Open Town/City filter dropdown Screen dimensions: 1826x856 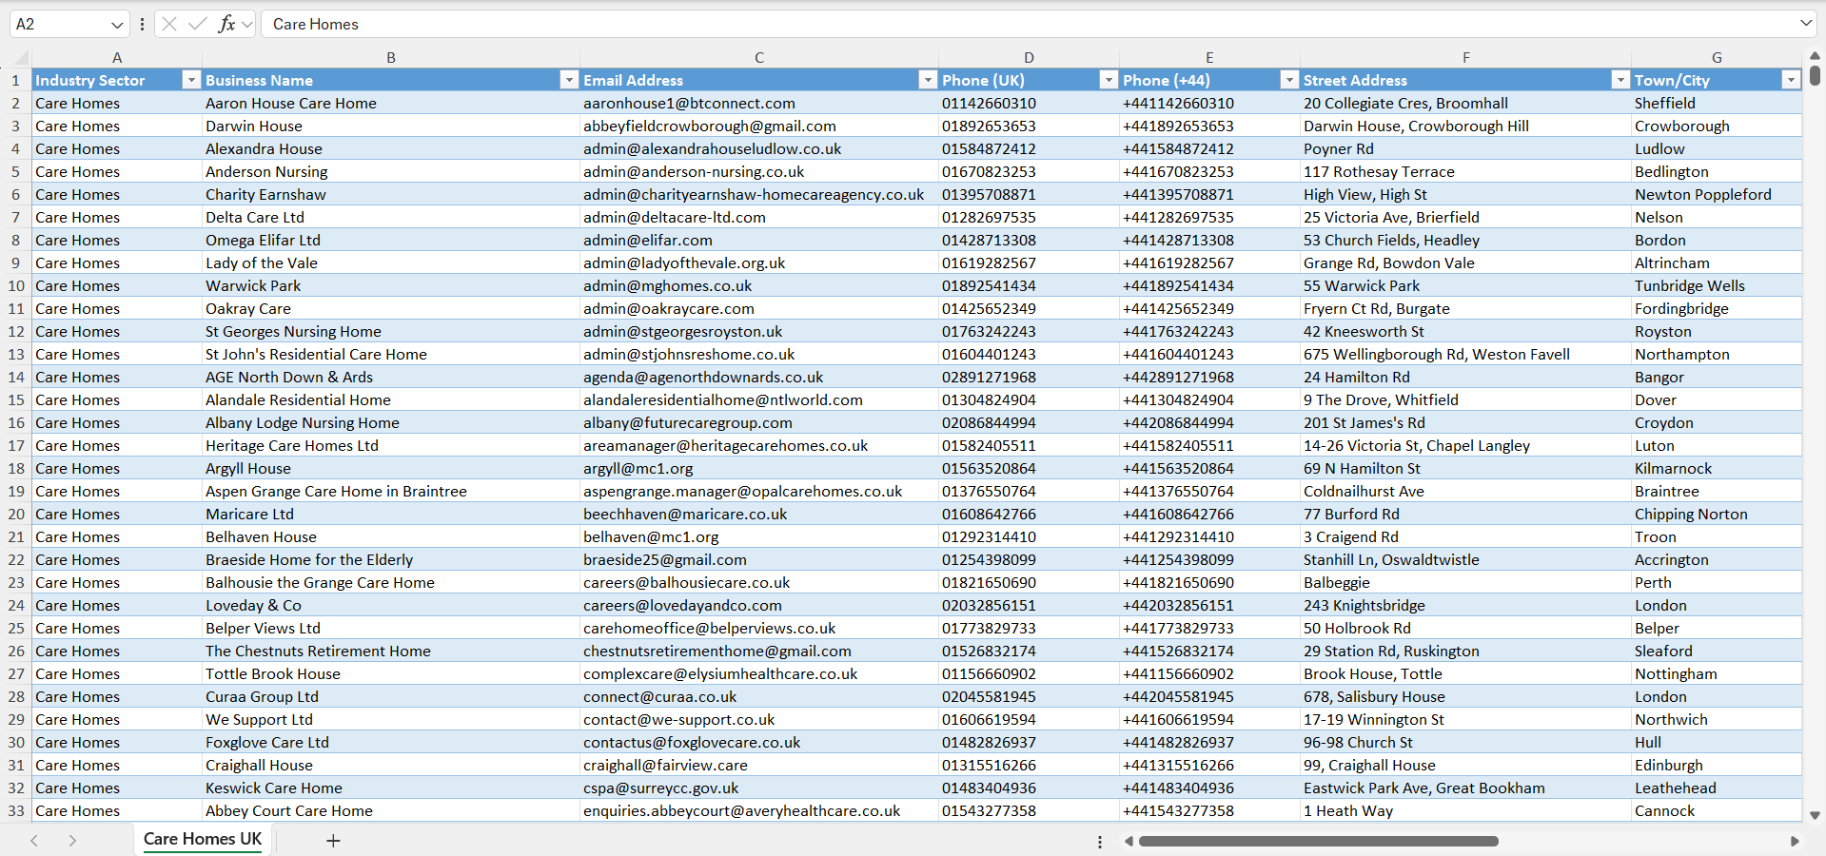[x=1791, y=81]
